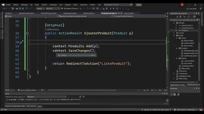Click the split editor icon above scrollbar
The height and width of the screenshot is (114, 204).
pos(167,16)
